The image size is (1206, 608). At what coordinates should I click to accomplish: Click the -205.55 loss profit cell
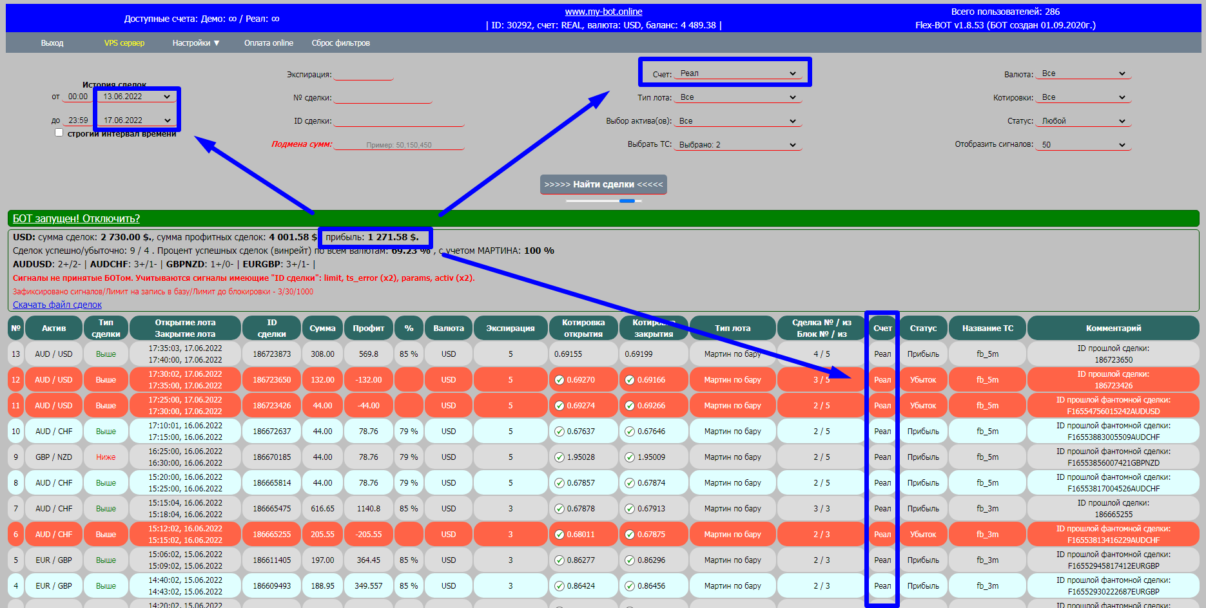(369, 535)
